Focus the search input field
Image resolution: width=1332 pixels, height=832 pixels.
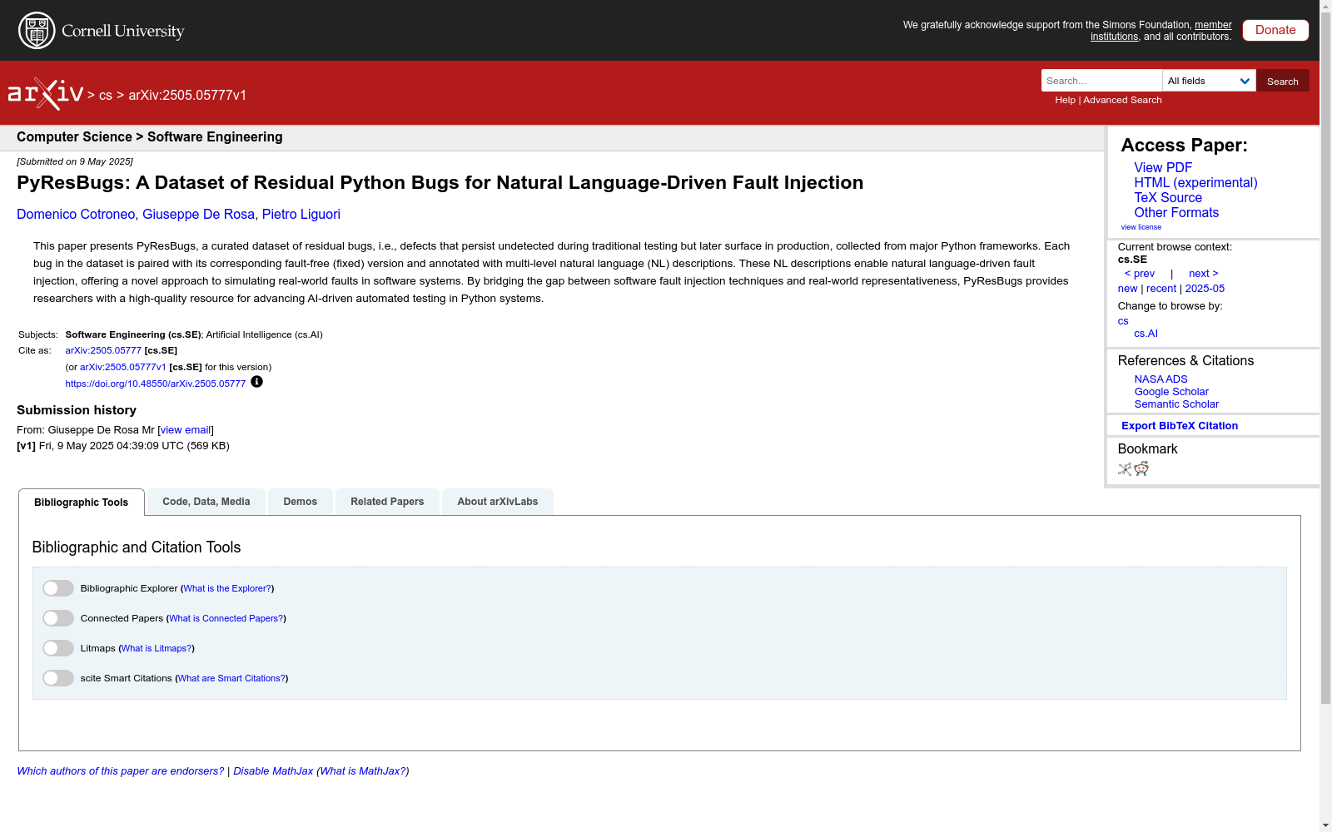1101,81
